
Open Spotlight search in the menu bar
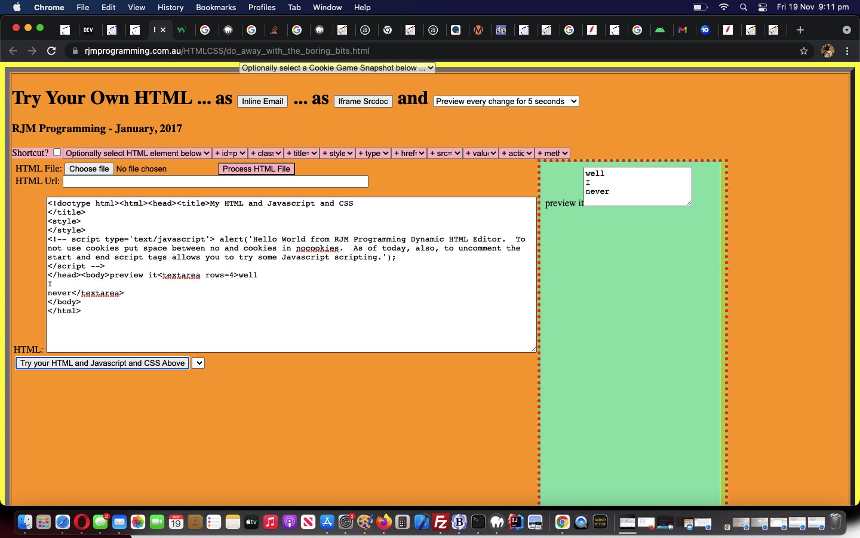click(x=743, y=7)
